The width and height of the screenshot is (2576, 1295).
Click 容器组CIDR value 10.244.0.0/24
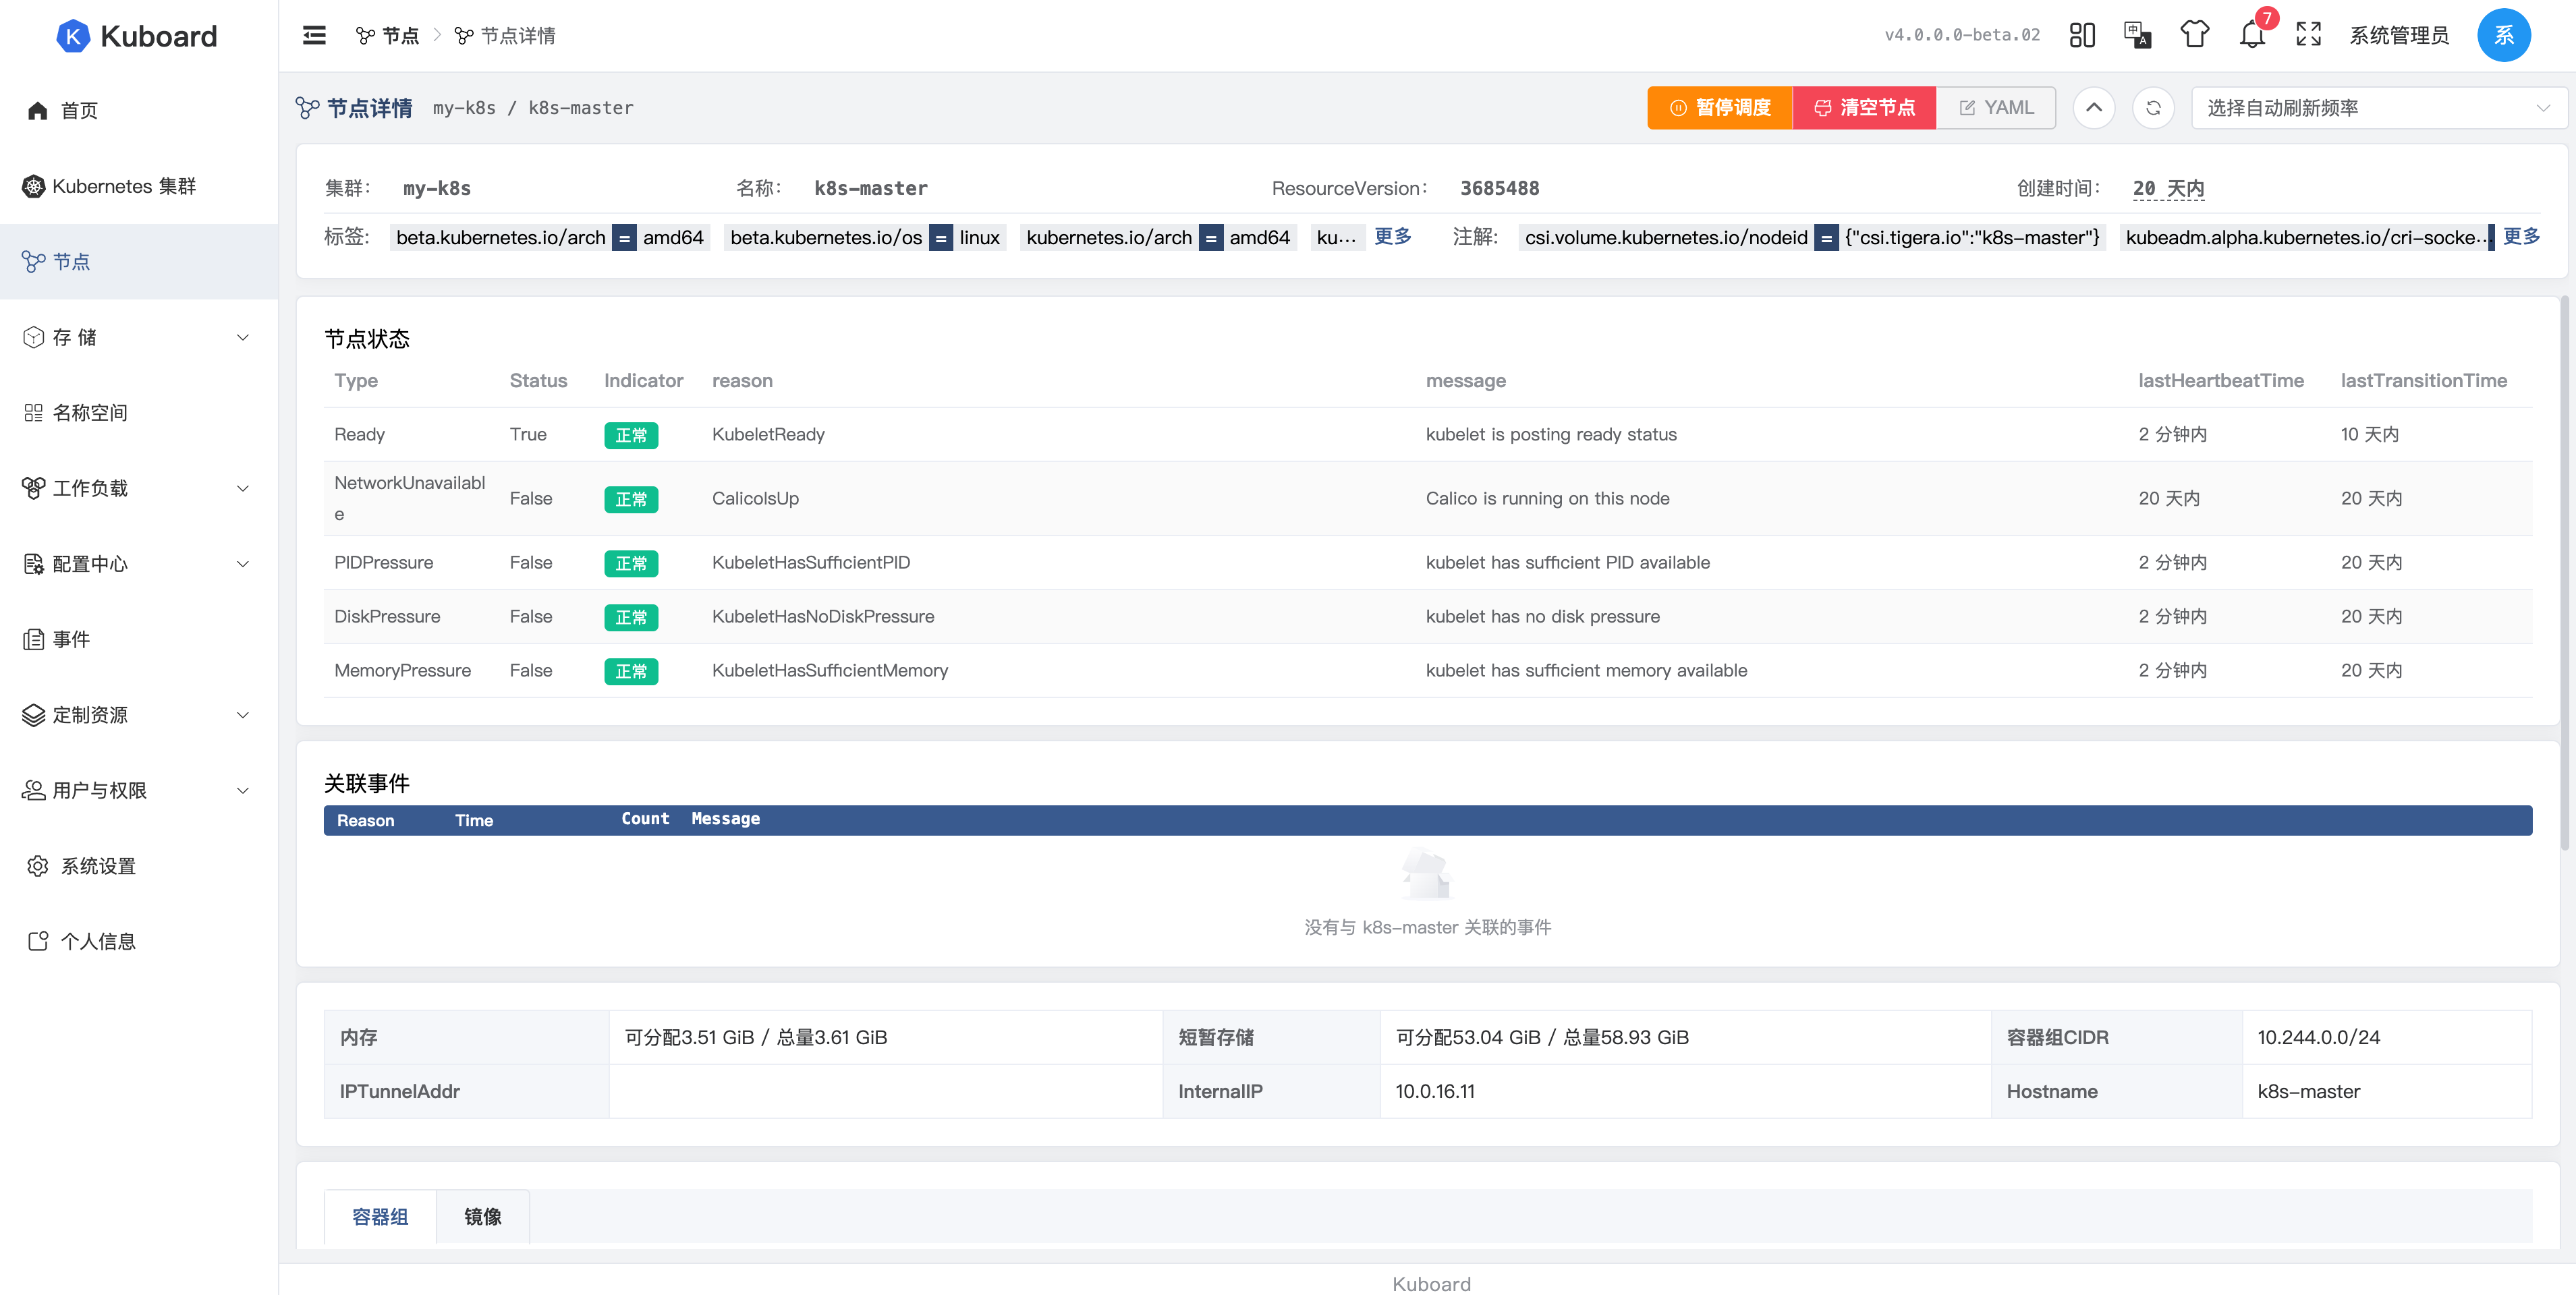tap(2318, 1037)
